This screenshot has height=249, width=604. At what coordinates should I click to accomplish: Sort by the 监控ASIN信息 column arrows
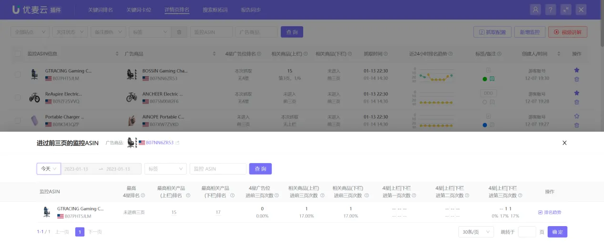coord(117,54)
